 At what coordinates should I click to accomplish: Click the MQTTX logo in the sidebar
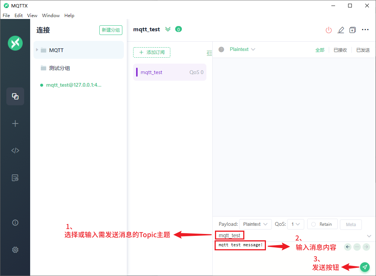click(15, 43)
